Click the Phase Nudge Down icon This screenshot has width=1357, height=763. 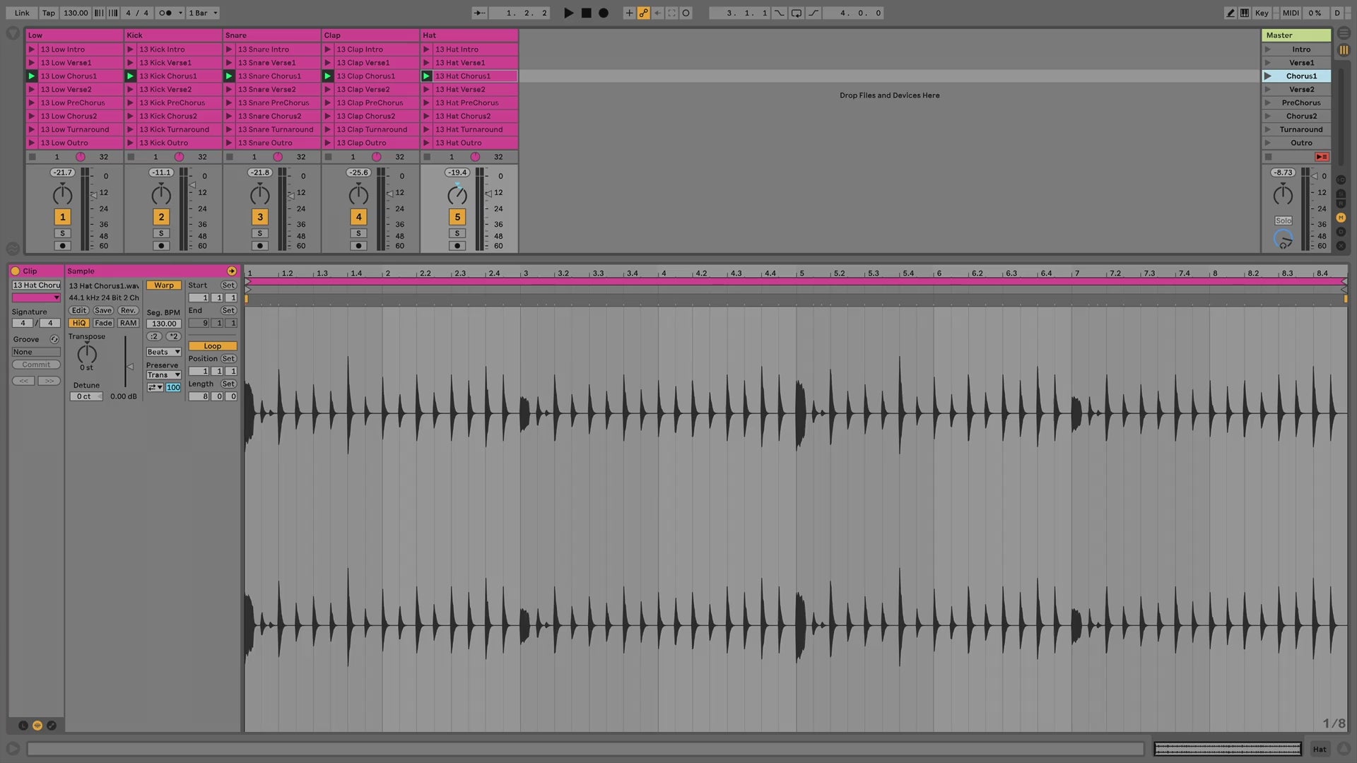tap(99, 13)
